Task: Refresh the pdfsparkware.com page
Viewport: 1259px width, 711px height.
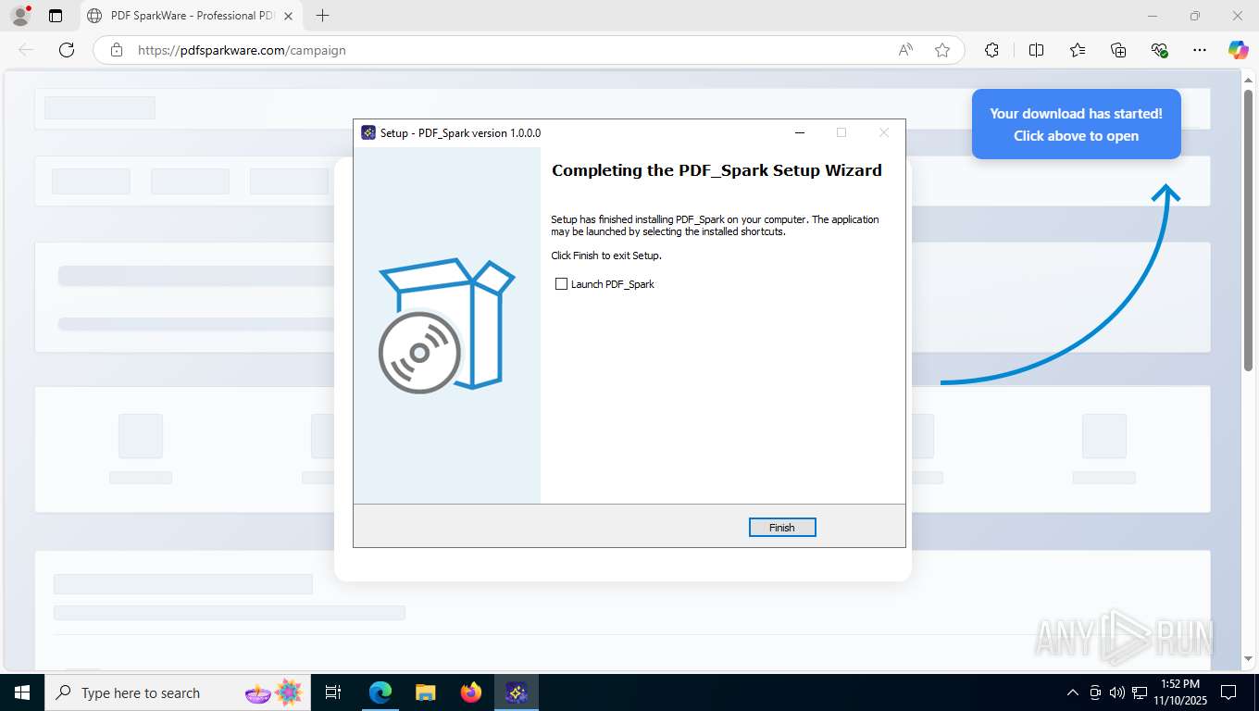Action: click(67, 50)
